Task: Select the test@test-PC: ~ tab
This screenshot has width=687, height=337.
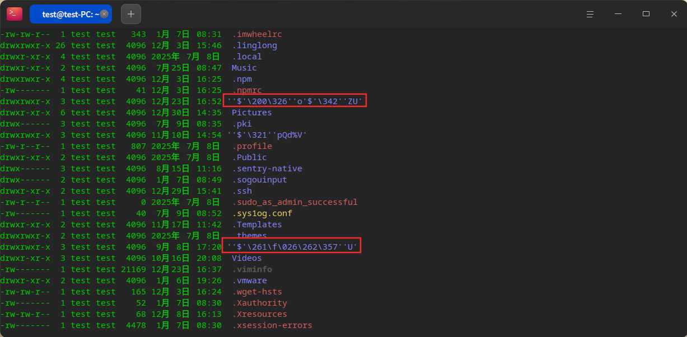Action: 71,14
